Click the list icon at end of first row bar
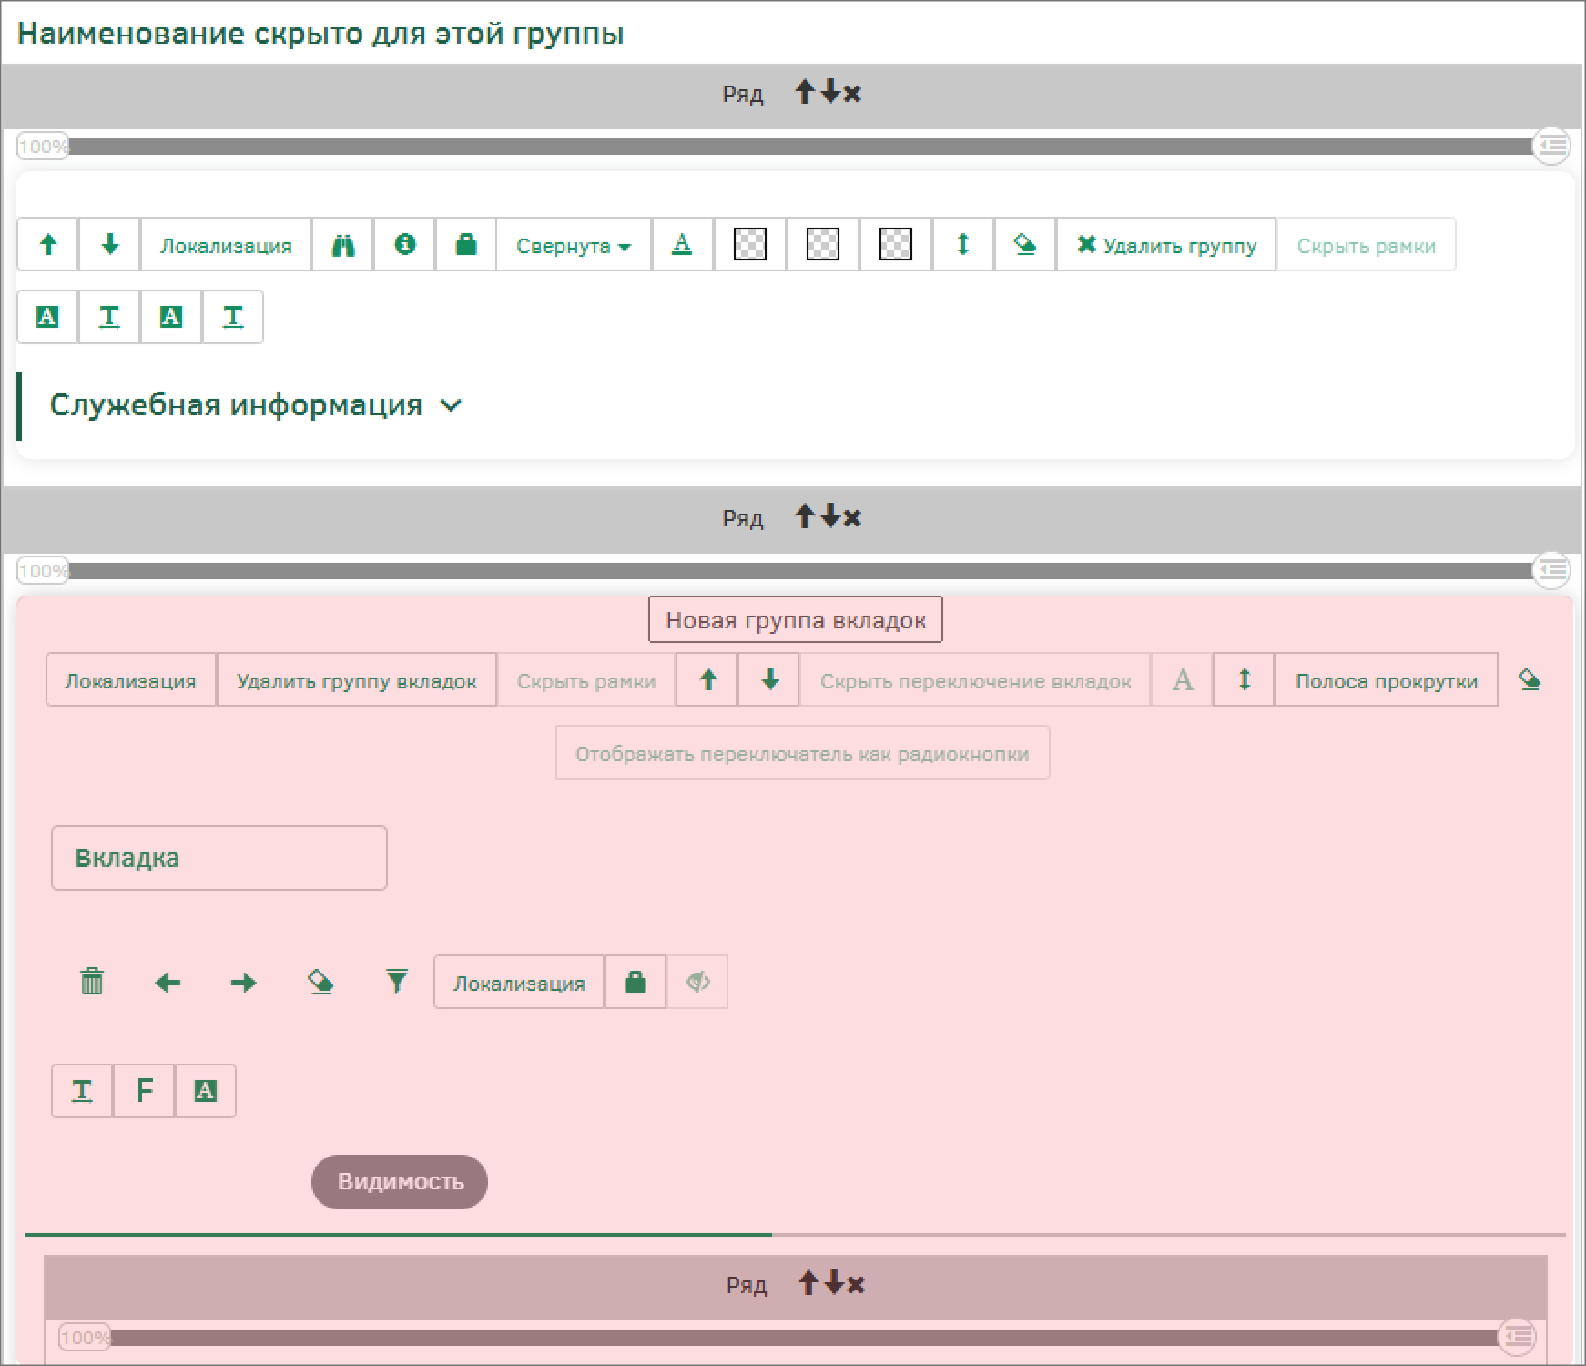 point(1551,146)
